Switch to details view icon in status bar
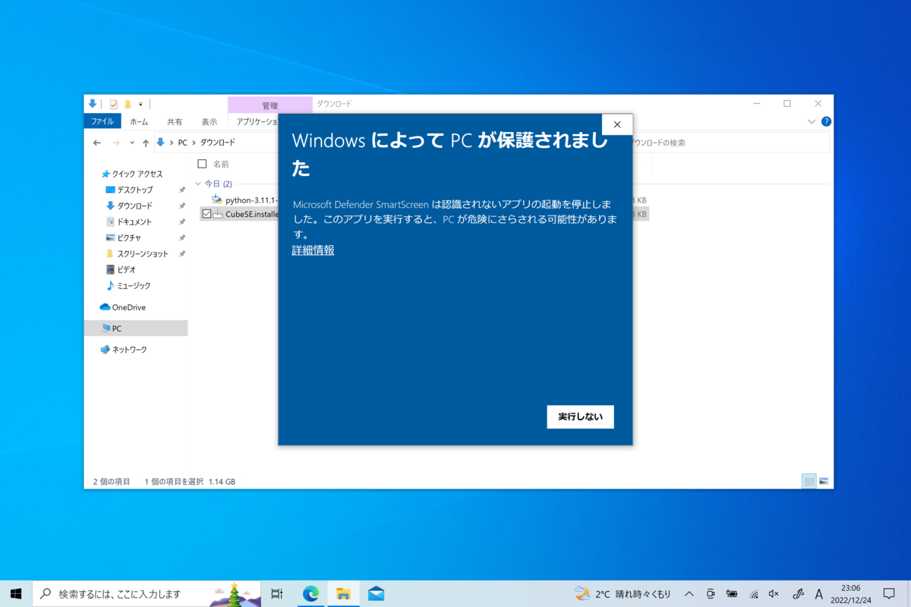 [x=809, y=481]
